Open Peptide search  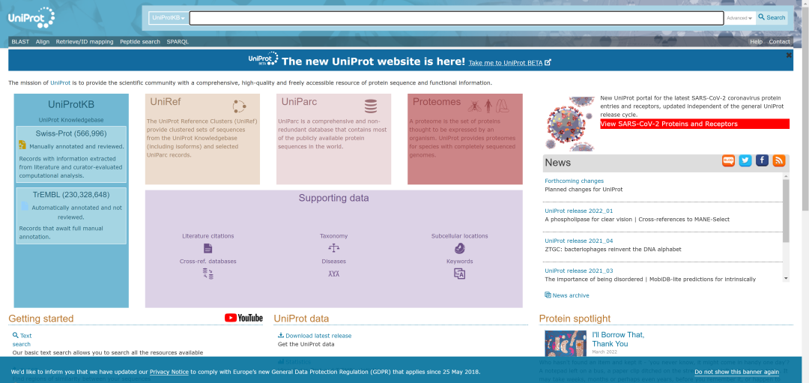pyautogui.click(x=140, y=42)
